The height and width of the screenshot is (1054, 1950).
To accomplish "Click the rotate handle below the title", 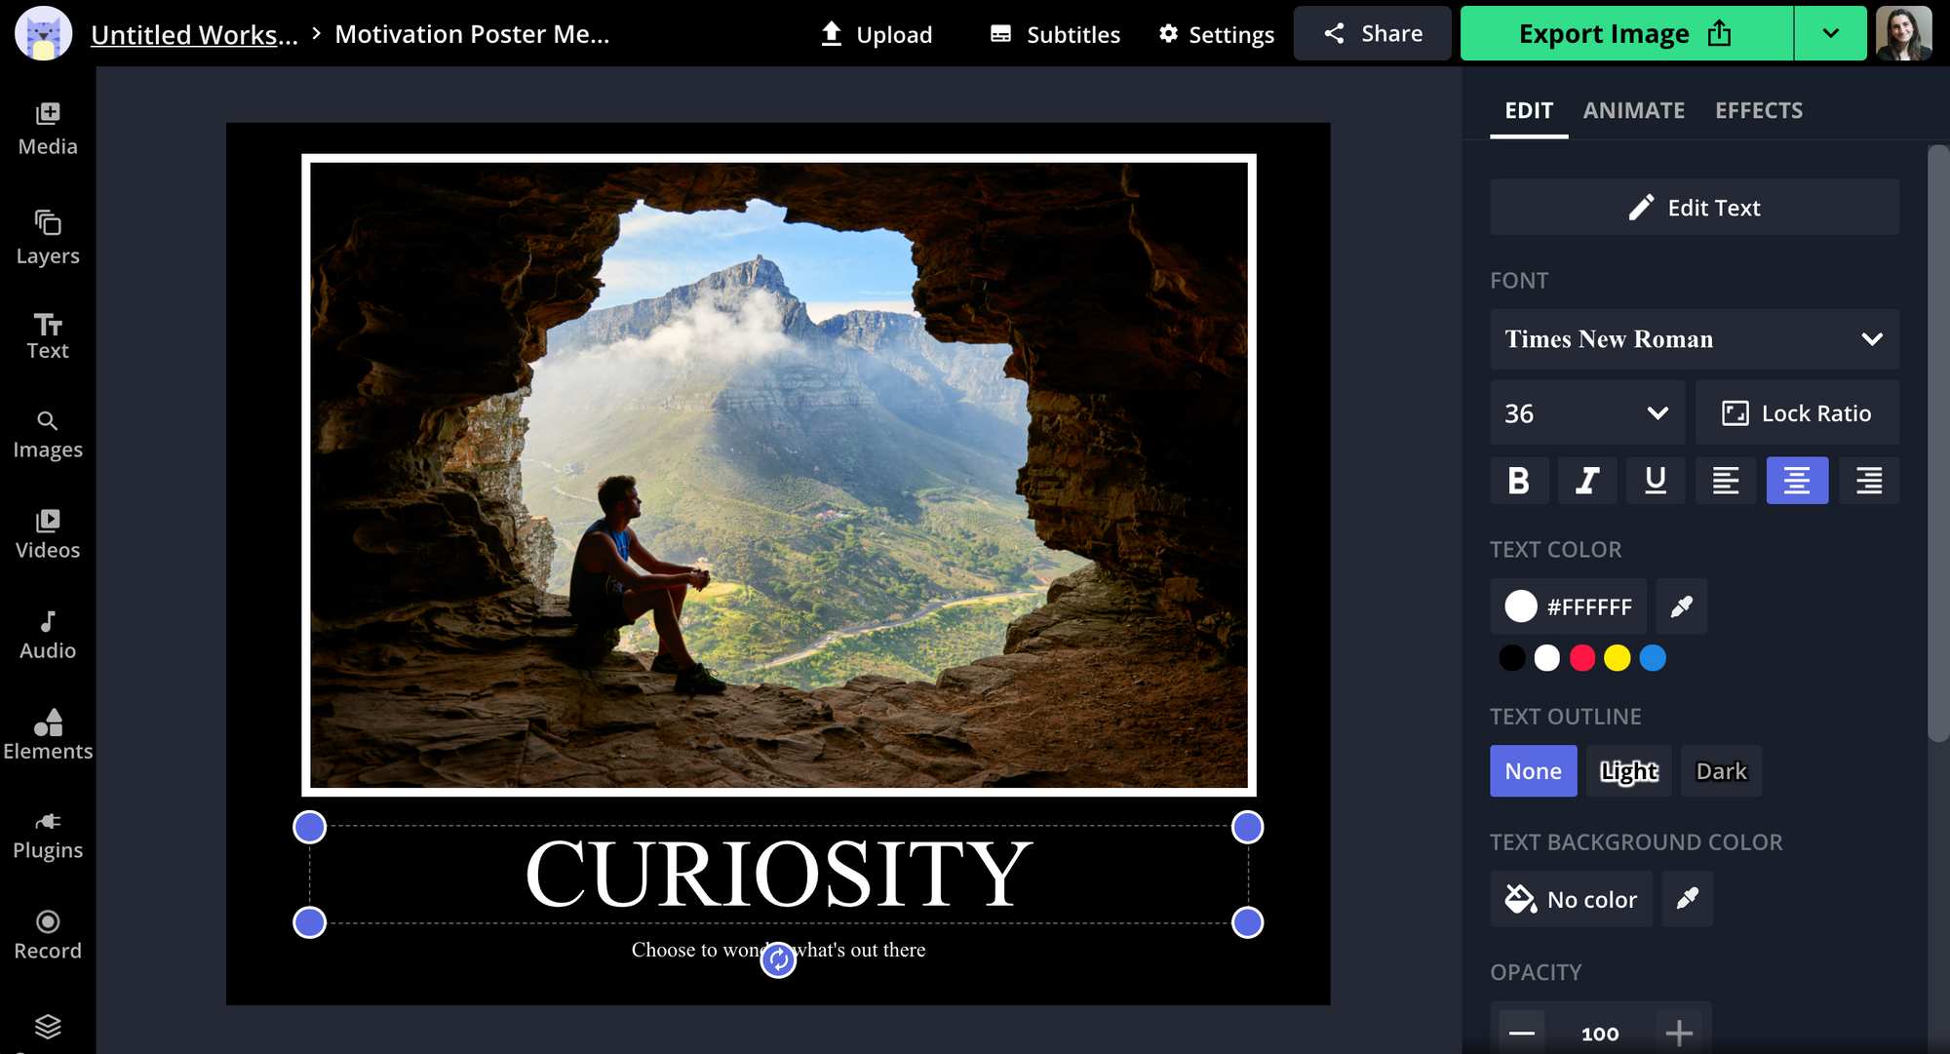I will click(x=778, y=960).
